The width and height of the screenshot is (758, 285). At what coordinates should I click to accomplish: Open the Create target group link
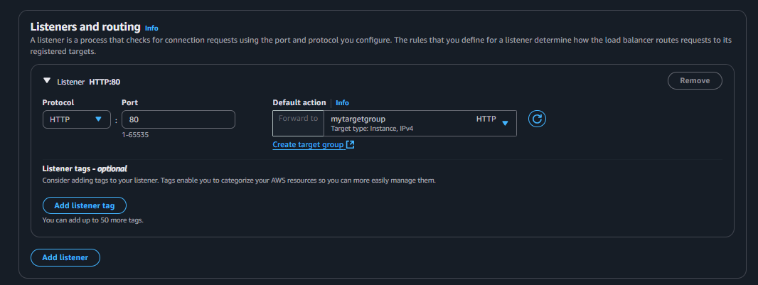point(309,145)
